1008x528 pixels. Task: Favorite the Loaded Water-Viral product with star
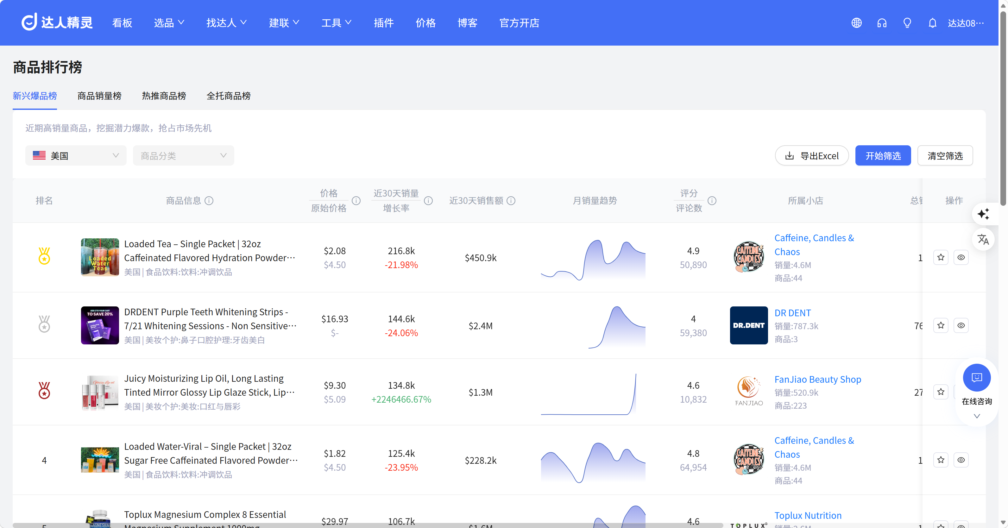point(941,460)
